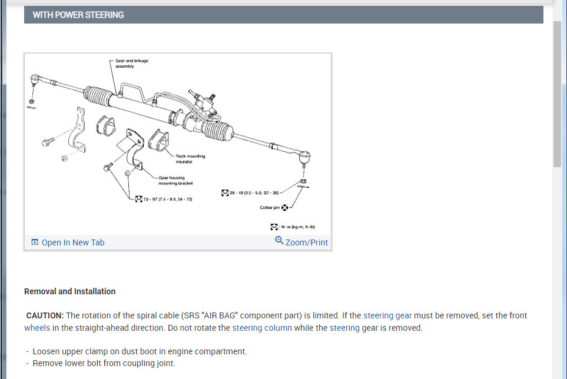
Task: Click the Rack mounting insulator label
Action: pyautogui.click(x=190, y=159)
